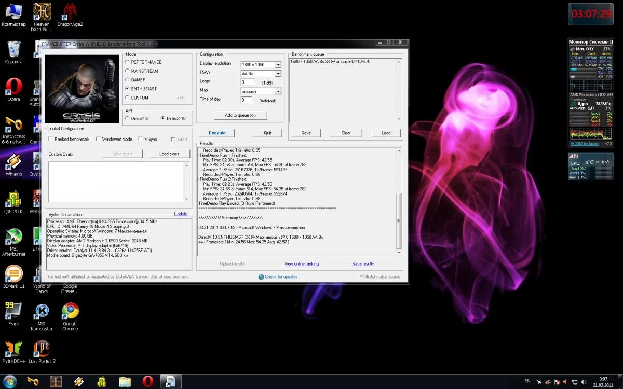Expand the Map selection dropdown

point(278,91)
